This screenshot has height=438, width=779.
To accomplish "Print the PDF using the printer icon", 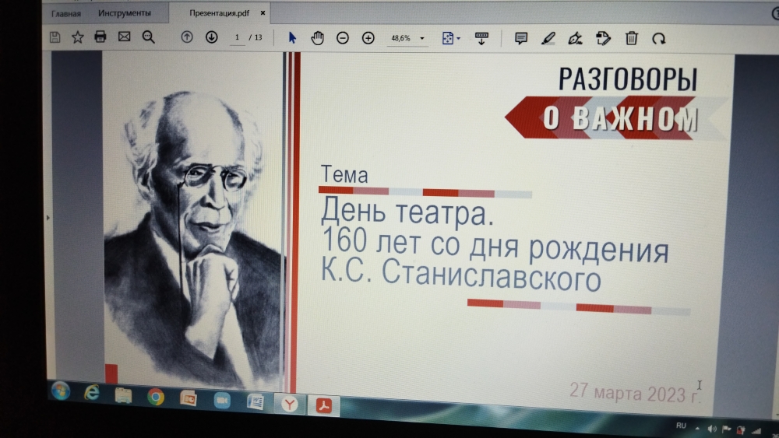I will [100, 37].
